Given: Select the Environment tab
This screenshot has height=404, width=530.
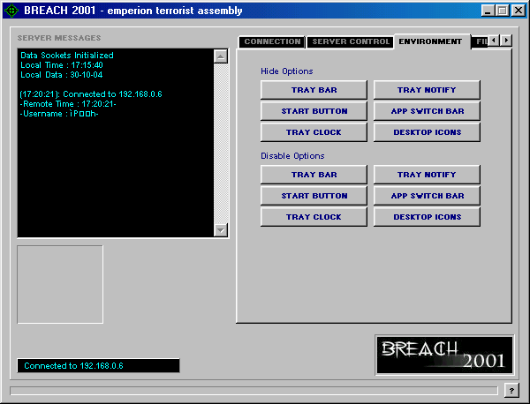Looking at the screenshot, I should pos(430,41).
